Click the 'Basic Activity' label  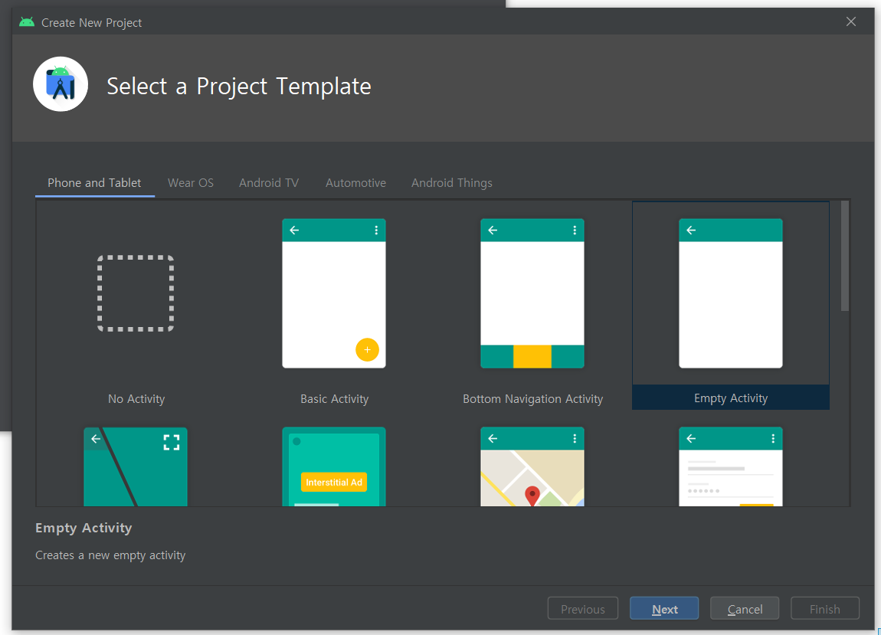tap(334, 399)
